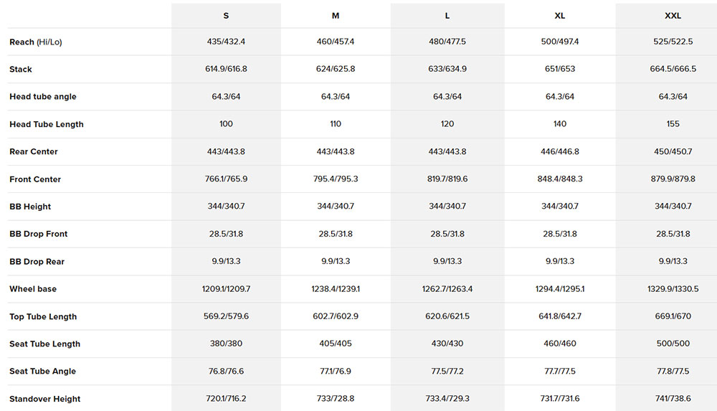Click the Head tube angle row label

click(x=43, y=97)
